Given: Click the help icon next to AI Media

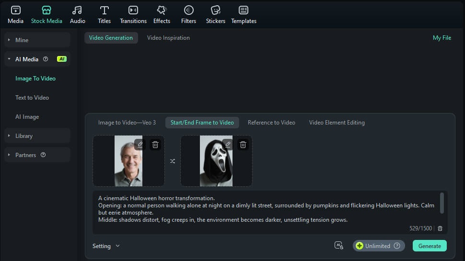Looking at the screenshot, I should pyautogui.click(x=46, y=59).
